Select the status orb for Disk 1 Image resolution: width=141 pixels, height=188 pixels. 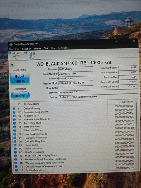point(26,53)
